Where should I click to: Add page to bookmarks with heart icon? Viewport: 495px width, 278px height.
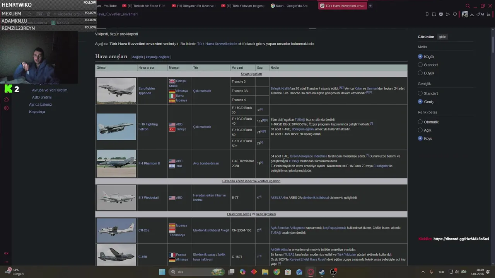[455, 14]
